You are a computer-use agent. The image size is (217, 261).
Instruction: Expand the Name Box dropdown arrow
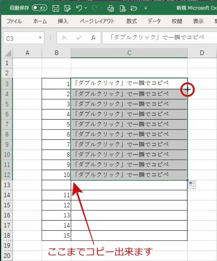40,38
